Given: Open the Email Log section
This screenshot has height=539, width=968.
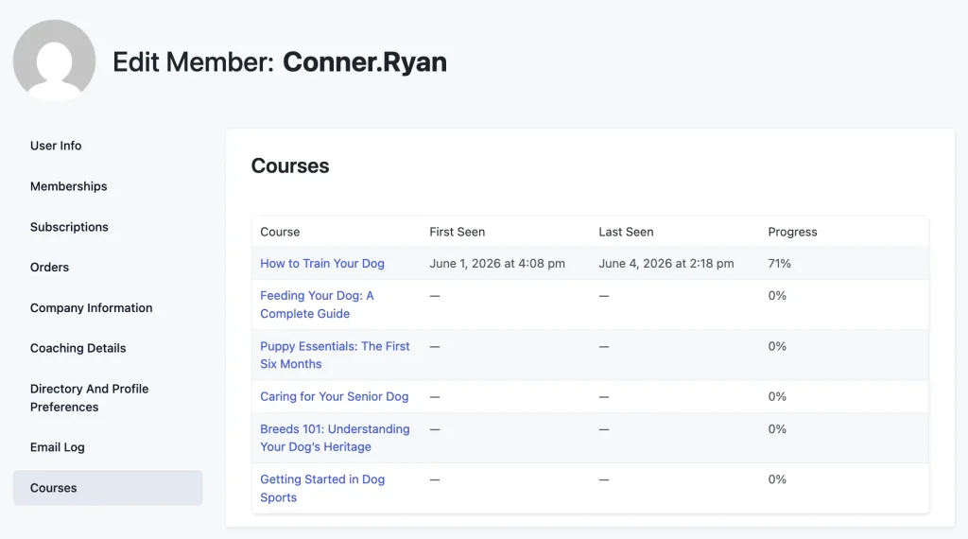Looking at the screenshot, I should (58, 447).
